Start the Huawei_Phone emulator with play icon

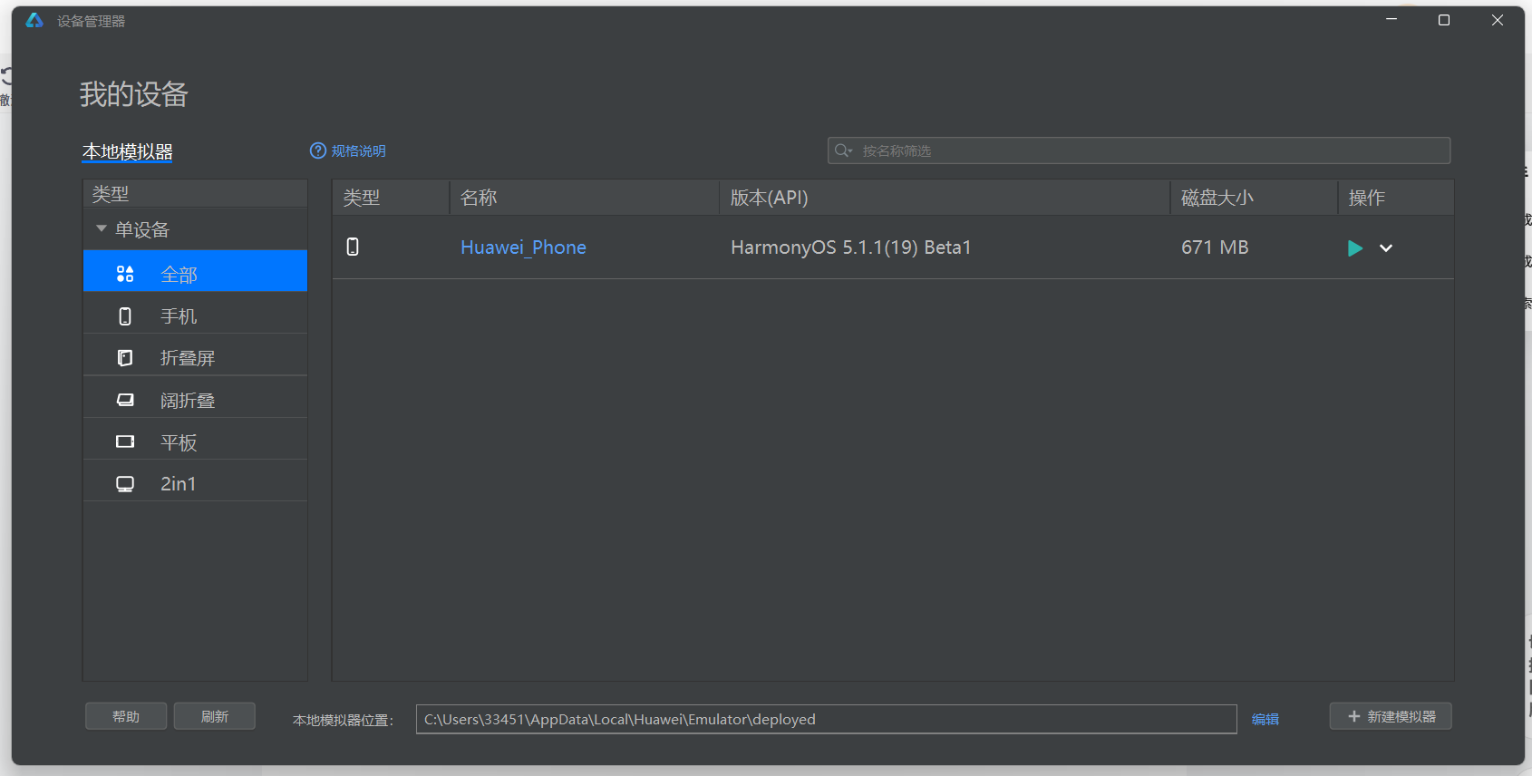[x=1355, y=248]
